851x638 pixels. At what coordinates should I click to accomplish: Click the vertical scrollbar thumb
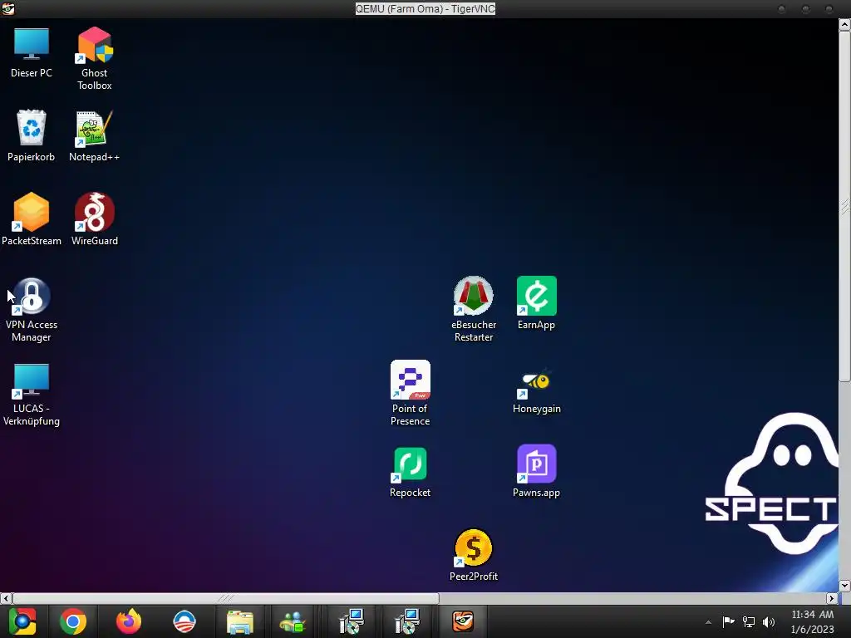coord(844,206)
